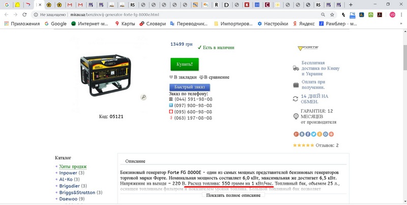Viewport: 407px width, 205px height.
Task: Close the active tab with the X
Action: click(x=40, y=5)
